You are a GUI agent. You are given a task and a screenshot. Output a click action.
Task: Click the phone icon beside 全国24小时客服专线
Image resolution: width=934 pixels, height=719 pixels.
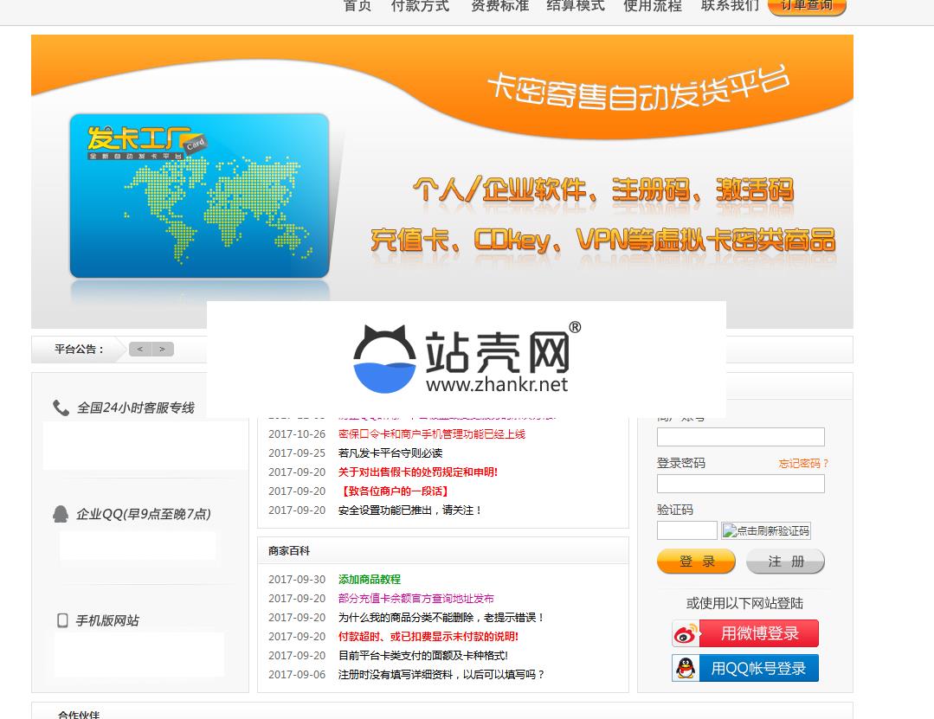click(61, 408)
